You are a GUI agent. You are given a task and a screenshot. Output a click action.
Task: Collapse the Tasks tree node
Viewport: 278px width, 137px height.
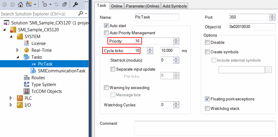17,57
